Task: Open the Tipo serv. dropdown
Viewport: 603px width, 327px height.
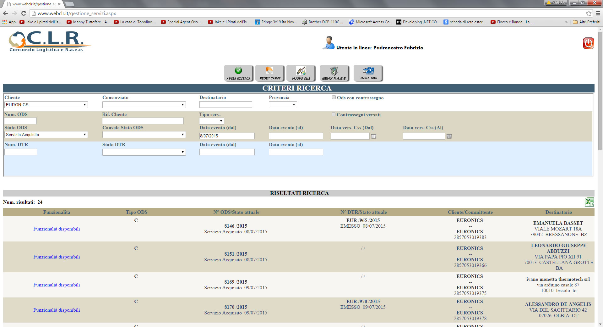Action: pos(212,121)
